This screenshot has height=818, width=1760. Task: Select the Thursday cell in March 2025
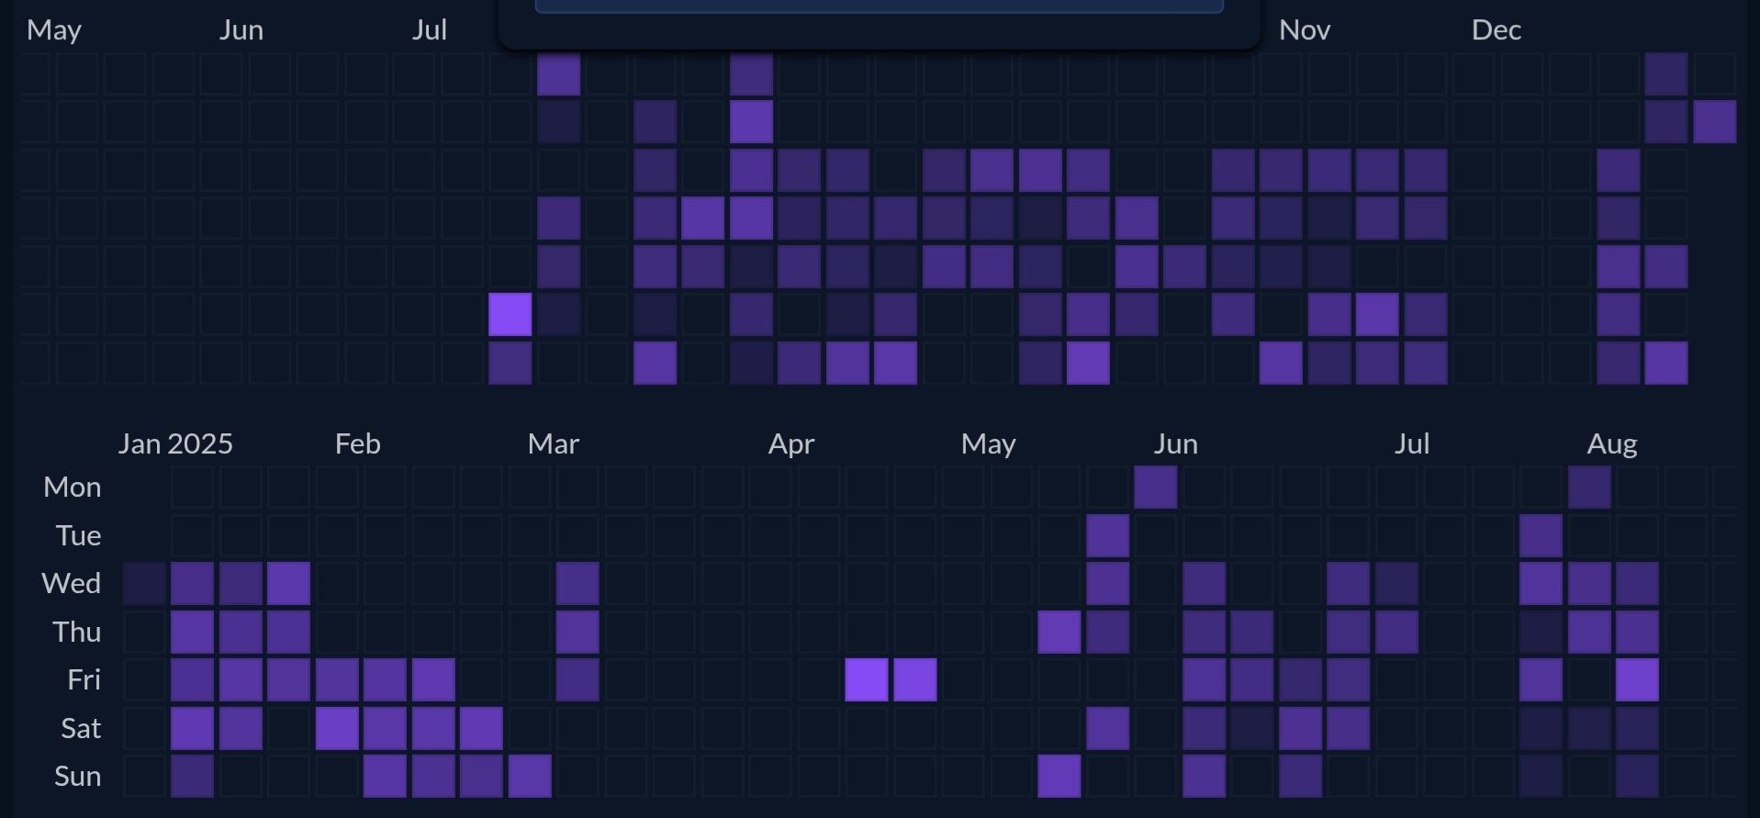[x=577, y=633]
